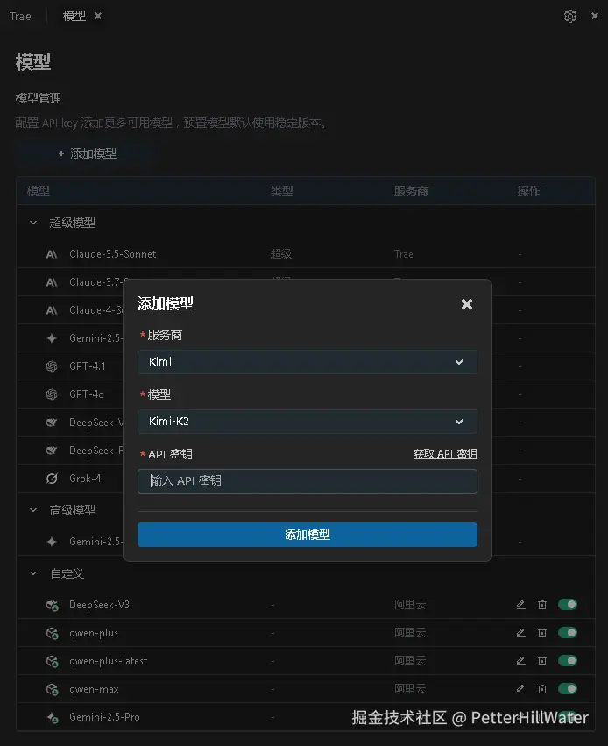Click the OpenAI icon beside GPT-4o
Viewport: 608px width, 746px height.
[52, 394]
